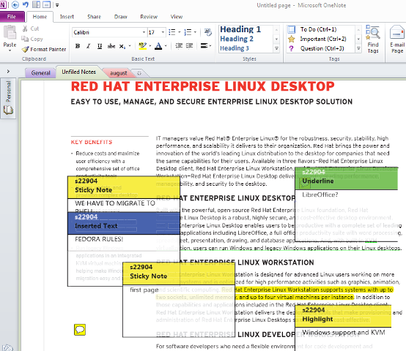406x351 pixels.
Task: Switch to the View ribbon tab
Action: coord(177,17)
